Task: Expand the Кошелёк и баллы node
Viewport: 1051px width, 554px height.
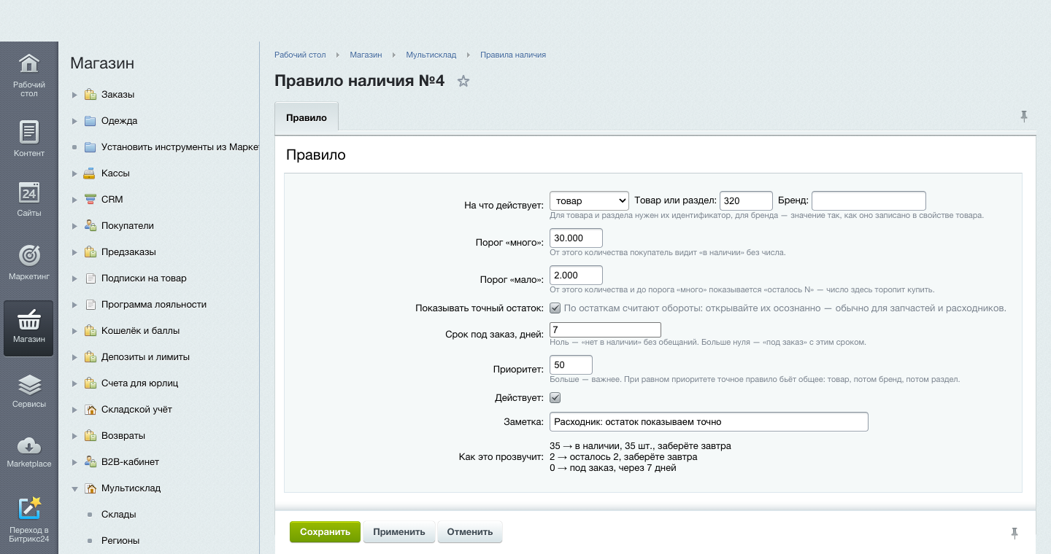Action: point(74,331)
